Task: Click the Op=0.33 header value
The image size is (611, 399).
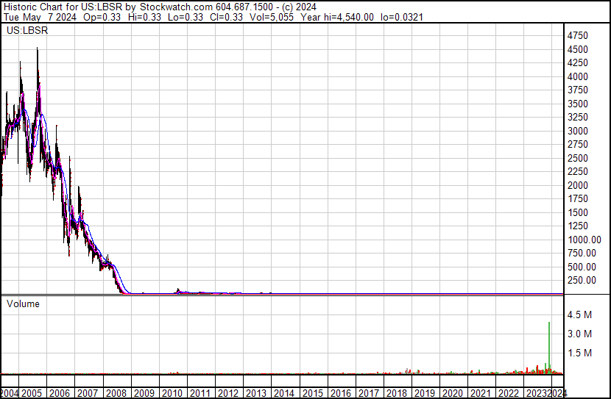Action: [x=102, y=17]
